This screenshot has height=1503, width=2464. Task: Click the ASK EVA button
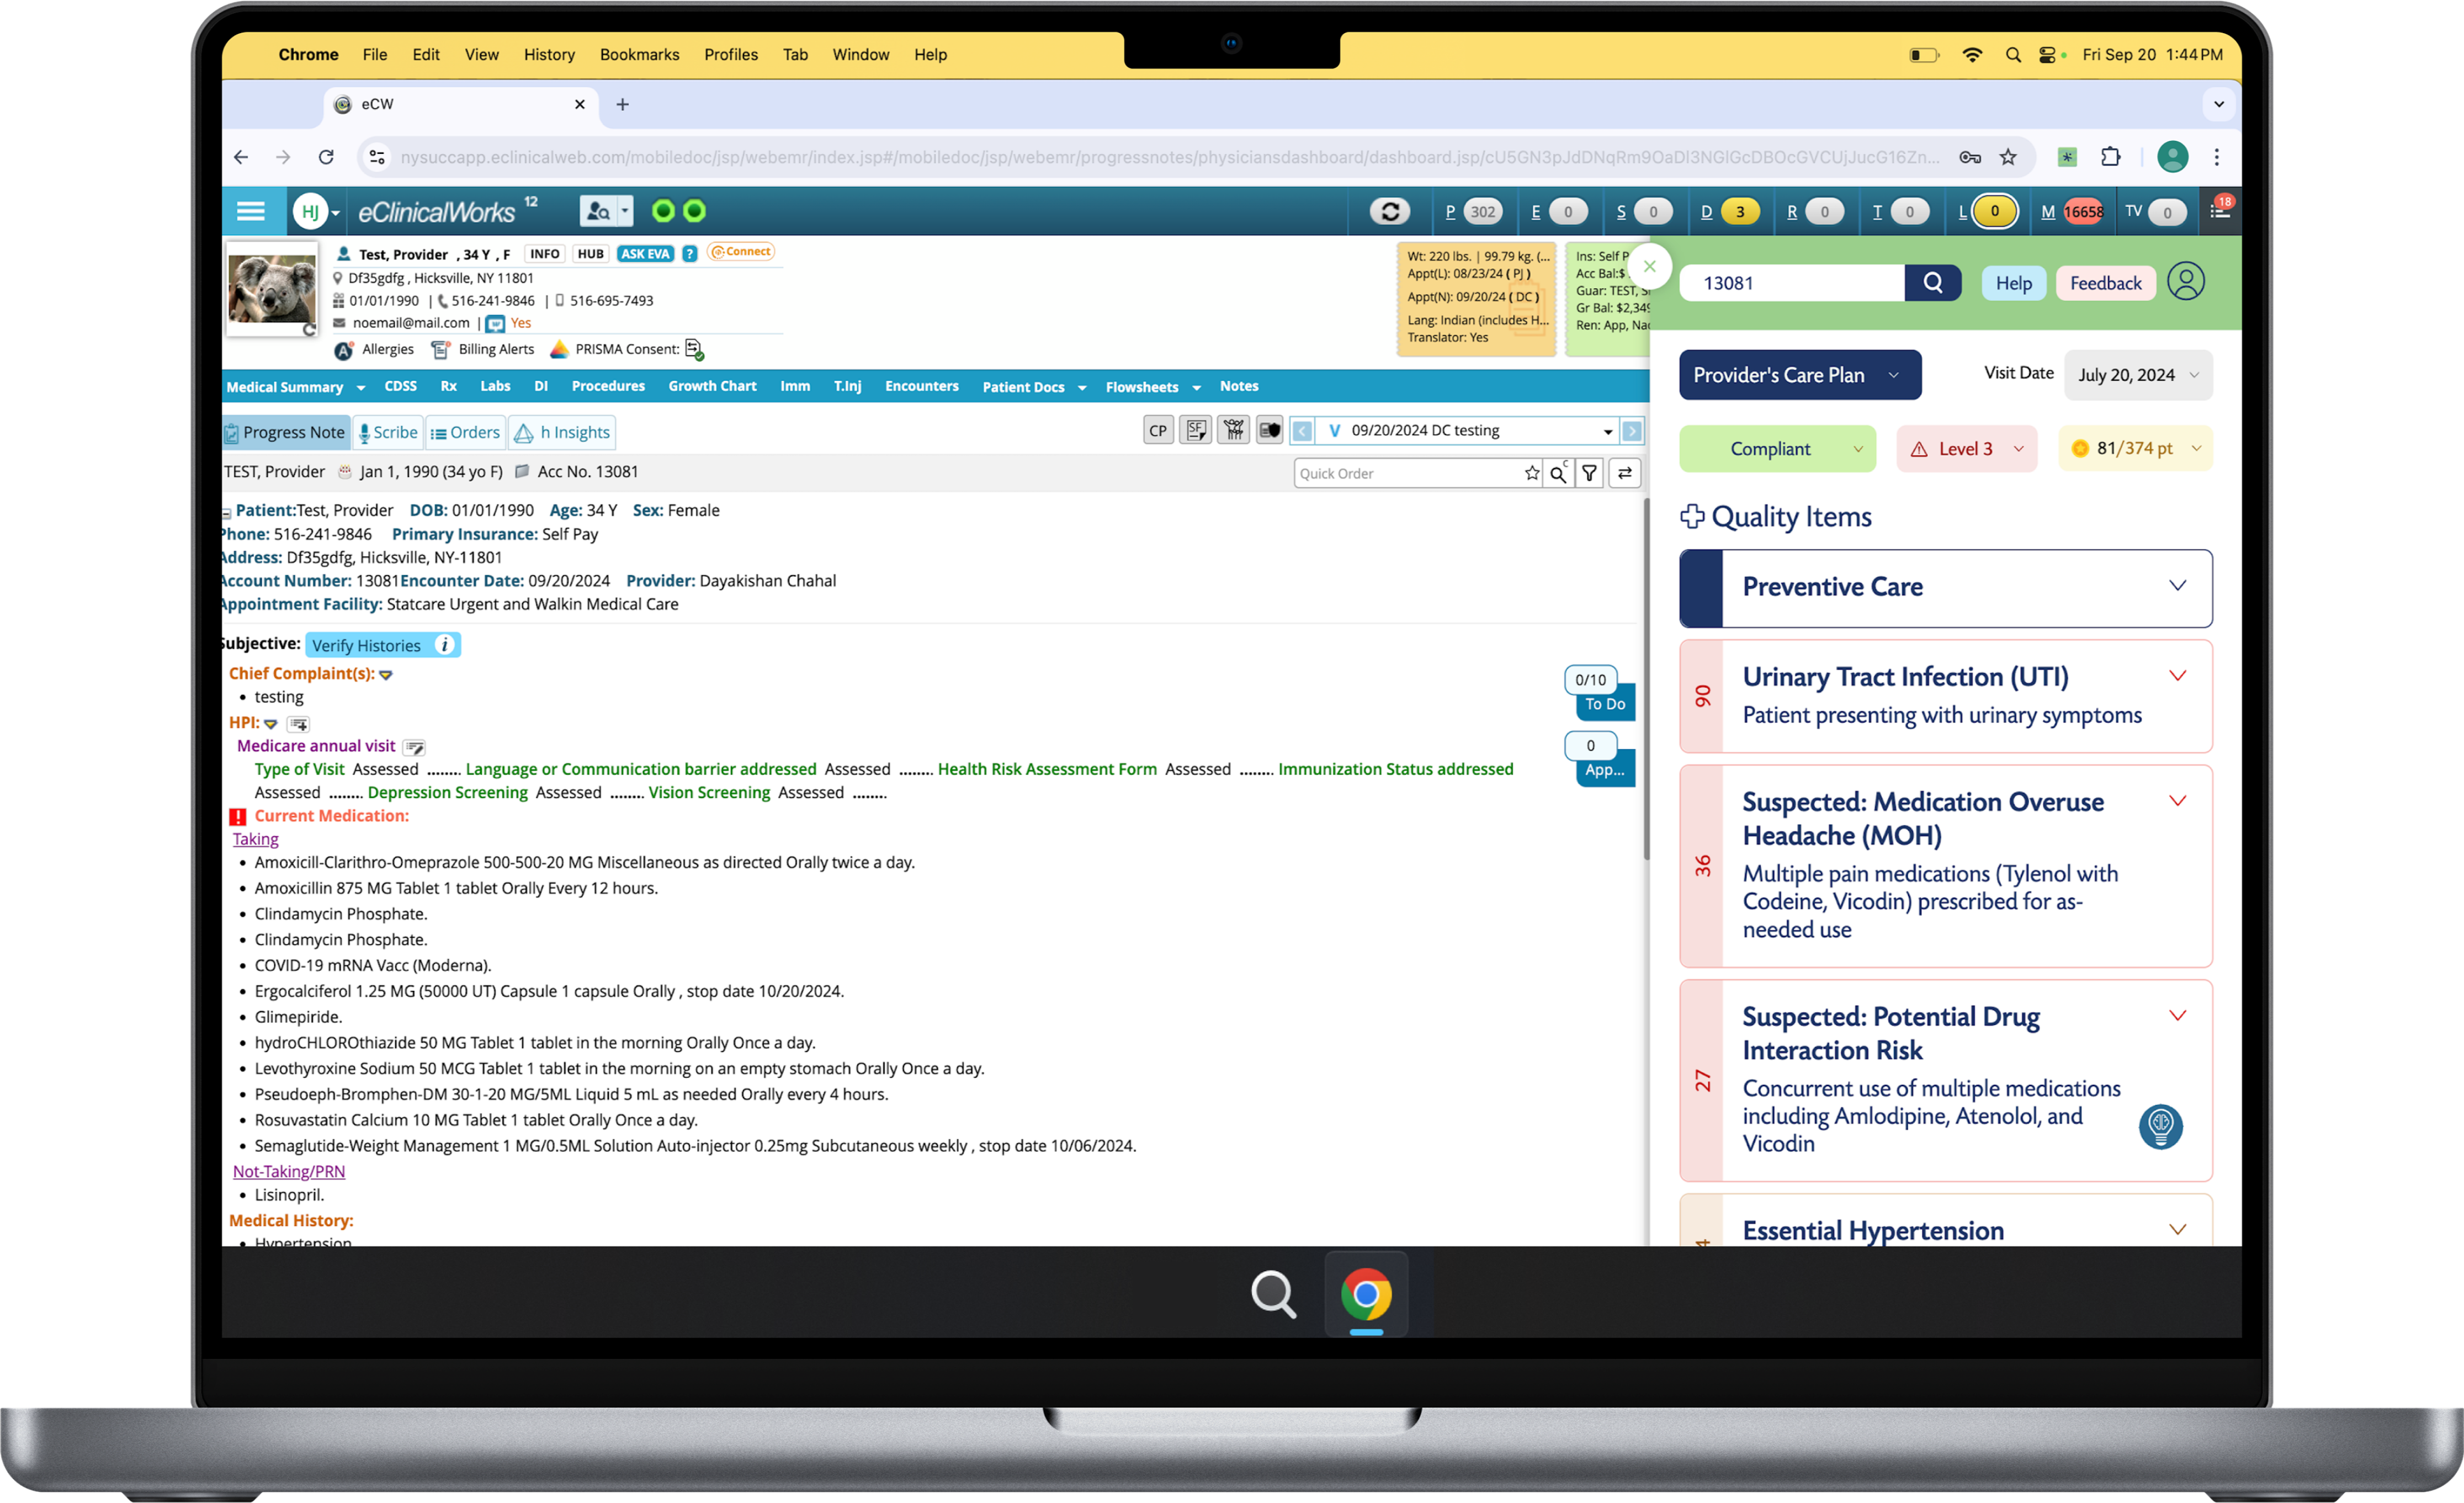coord(645,254)
